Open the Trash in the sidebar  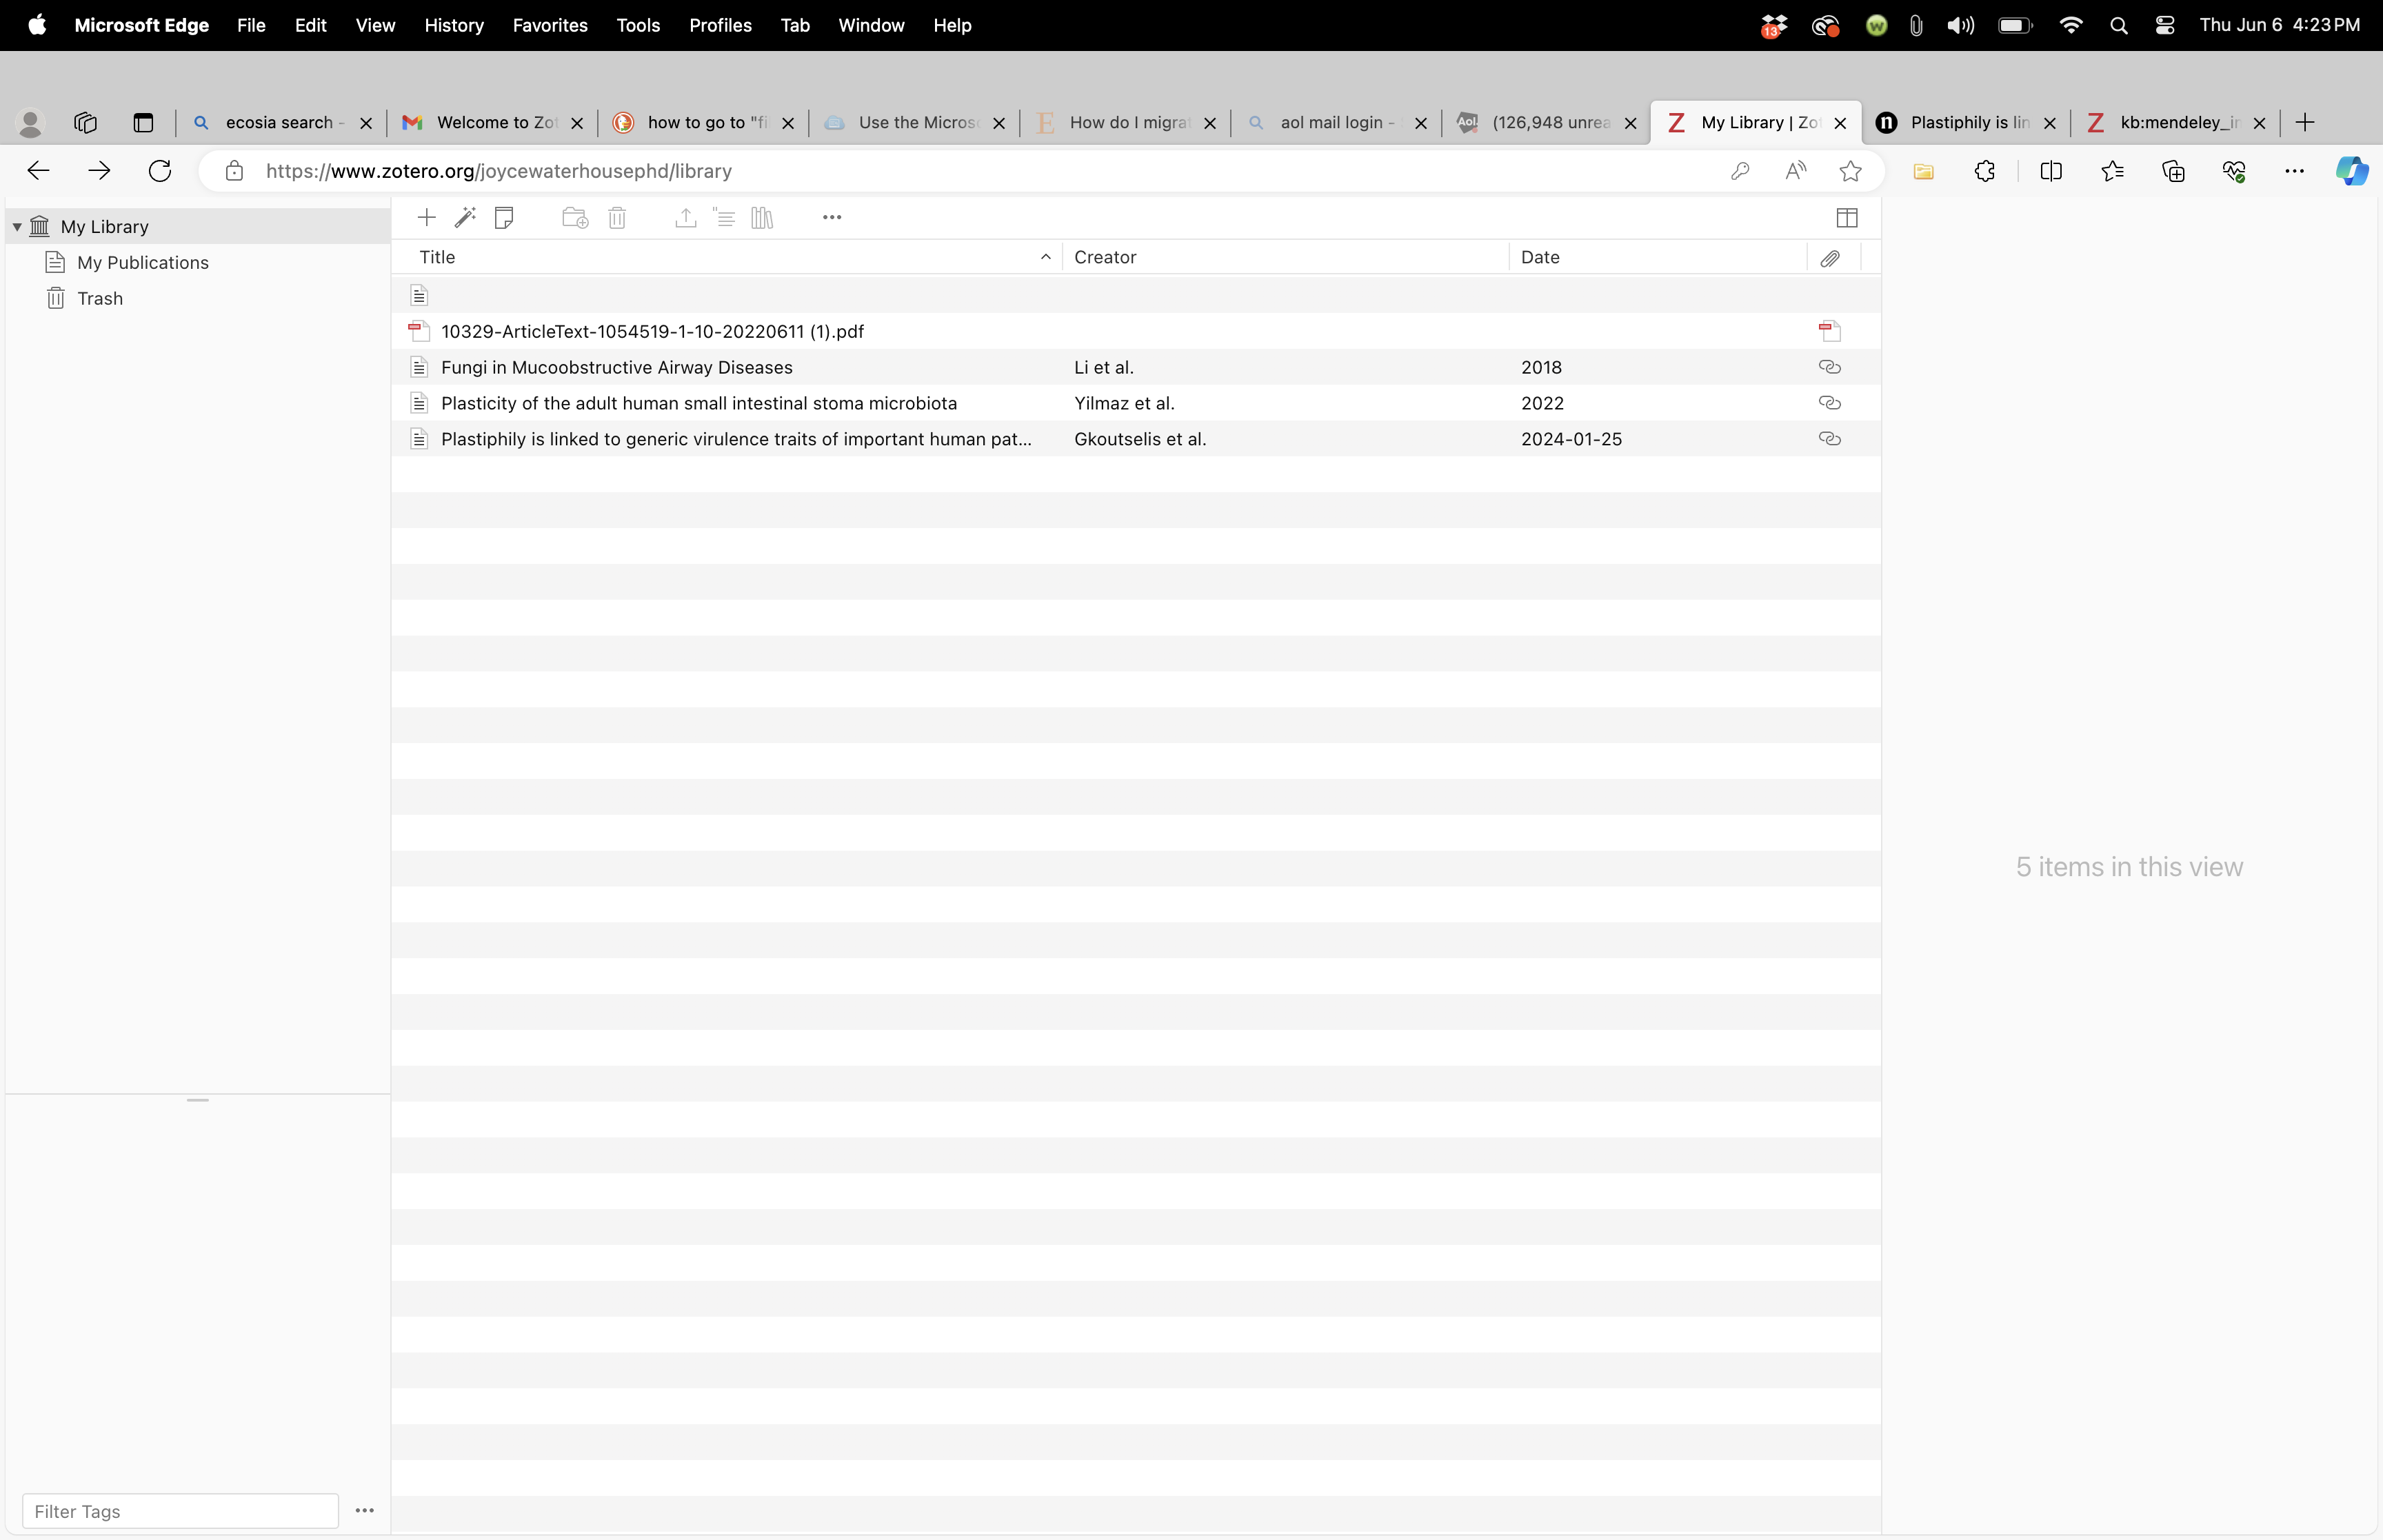click(99, 298)
